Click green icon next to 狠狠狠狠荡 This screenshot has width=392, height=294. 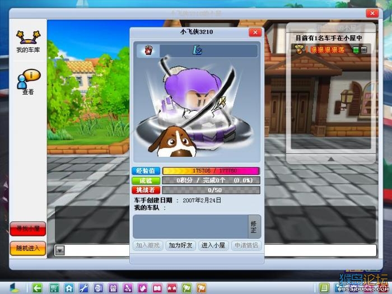click(x=356, y=50)
